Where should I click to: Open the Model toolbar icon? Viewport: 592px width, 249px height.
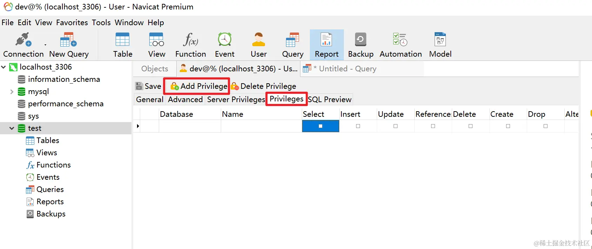coord(440,40)
